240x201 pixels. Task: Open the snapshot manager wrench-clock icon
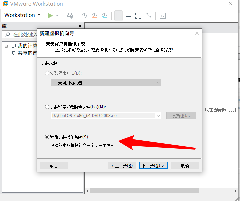point(104,16)
